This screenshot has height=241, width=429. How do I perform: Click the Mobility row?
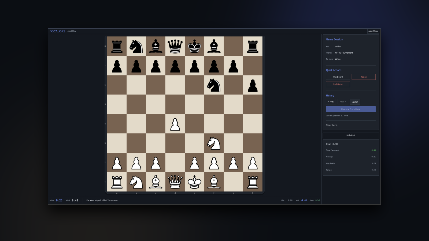pos(351,157)
